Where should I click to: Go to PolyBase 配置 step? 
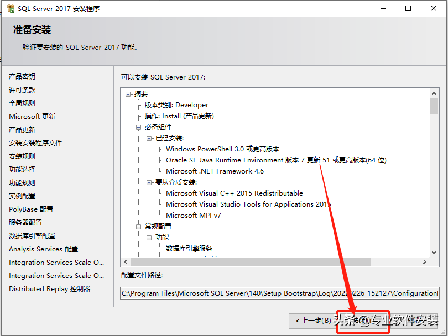click(x=31, y=209)
